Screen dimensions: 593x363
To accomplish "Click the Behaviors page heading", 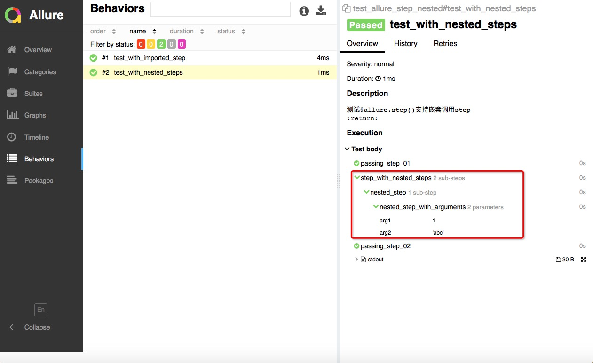I will click(x=118, y=8).
